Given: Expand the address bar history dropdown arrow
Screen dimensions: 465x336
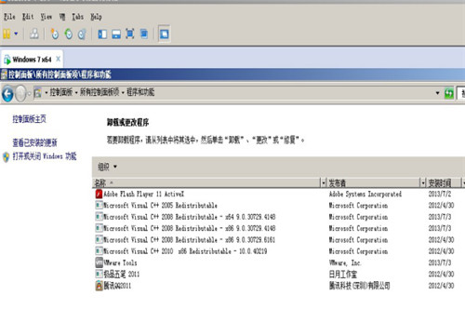Looking at the screenshot, I should [437, 93].
